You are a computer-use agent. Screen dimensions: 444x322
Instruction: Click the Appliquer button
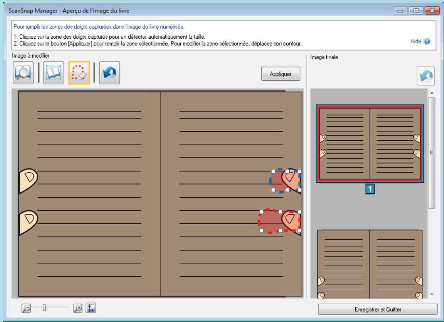(x=280, y=74)
